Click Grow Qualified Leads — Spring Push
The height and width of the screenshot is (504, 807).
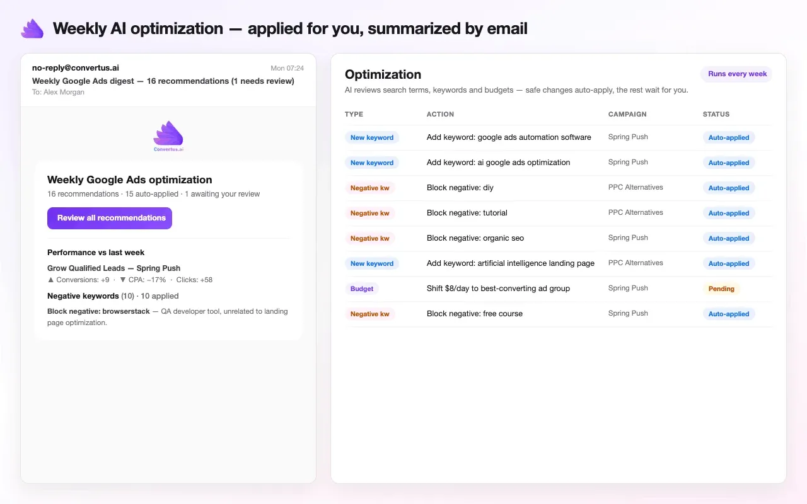coord(114,268)
